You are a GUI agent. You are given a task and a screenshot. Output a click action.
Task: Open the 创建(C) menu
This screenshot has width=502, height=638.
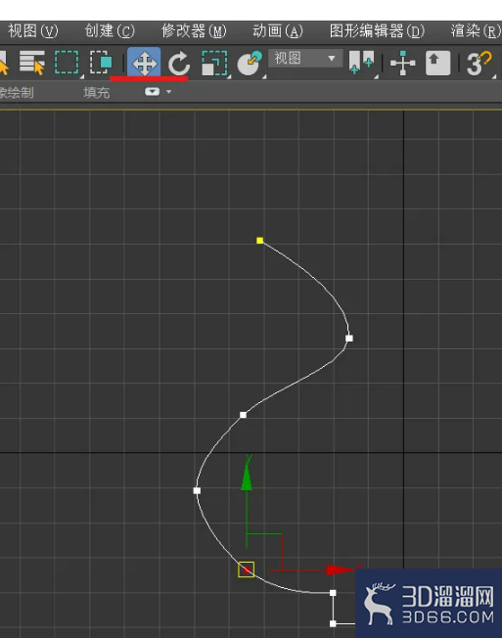point(110,31)
